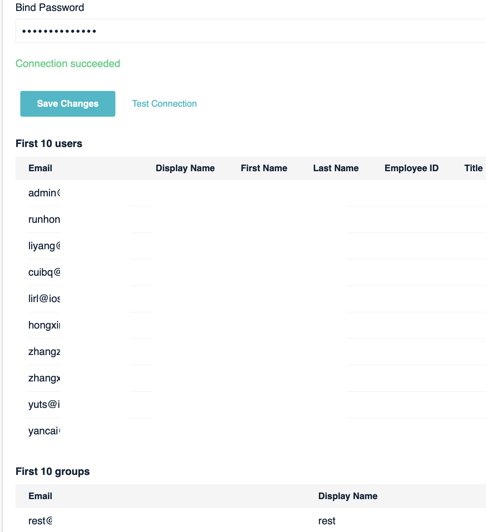Click Display Name header in groups table
The image size is (486, 532).
tap(347, 496)
